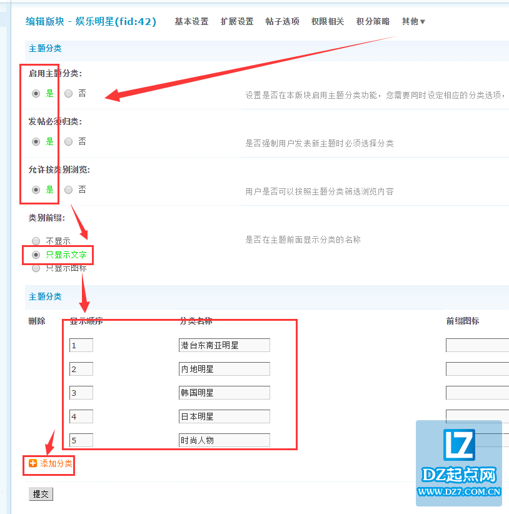The width and height of the screenshot is (509, 514).
Task: Click category name field 港台东南亚明星
Action: 224,345
